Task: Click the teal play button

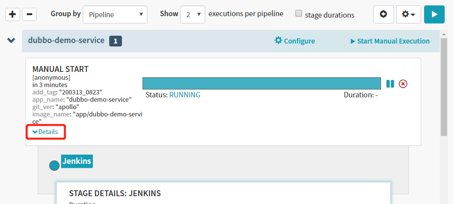Action: (x=434, y=15)
